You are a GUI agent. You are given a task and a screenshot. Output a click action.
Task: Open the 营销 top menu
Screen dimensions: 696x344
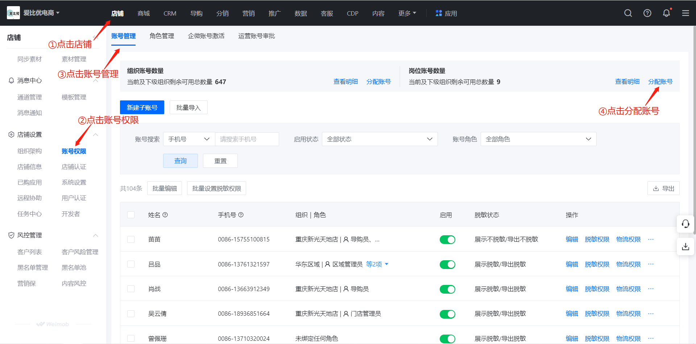point(248,13)
